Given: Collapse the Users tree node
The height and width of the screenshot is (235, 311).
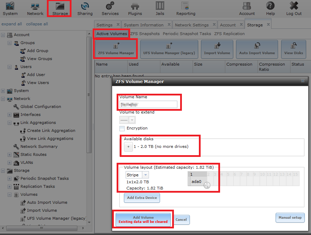Looking at the screenshot, I should [x=9, y=67].
